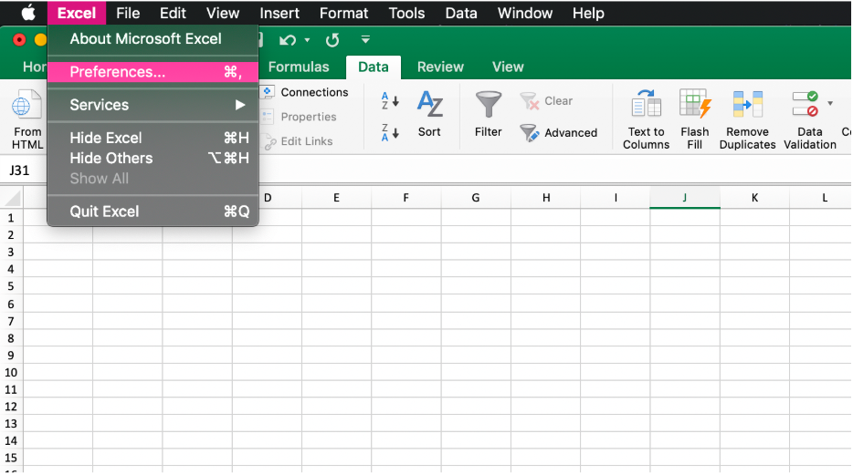The width and height of the screenshot is (853, 475).
Task: Open the Data menu in menu bar
Action: coord(461,13)
